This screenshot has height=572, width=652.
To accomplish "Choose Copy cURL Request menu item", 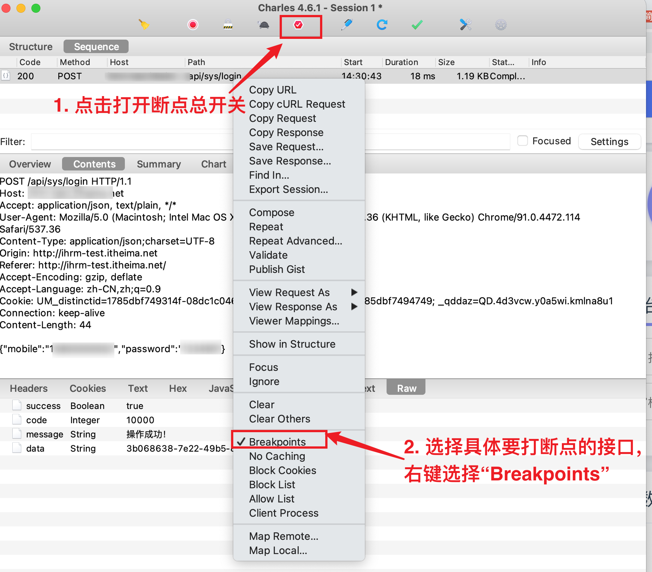I will click(x=299, y=104).
